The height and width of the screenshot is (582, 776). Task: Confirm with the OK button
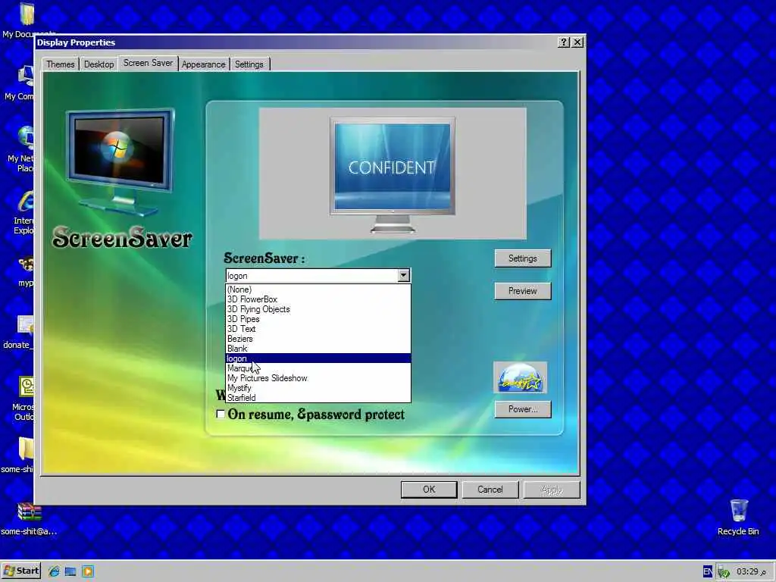(x=429, y=490)
